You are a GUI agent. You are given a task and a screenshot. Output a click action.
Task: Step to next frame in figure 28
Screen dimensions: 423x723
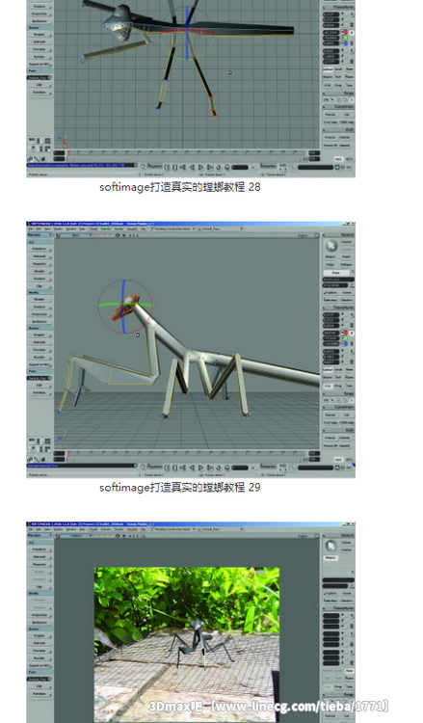coord(210,167)
